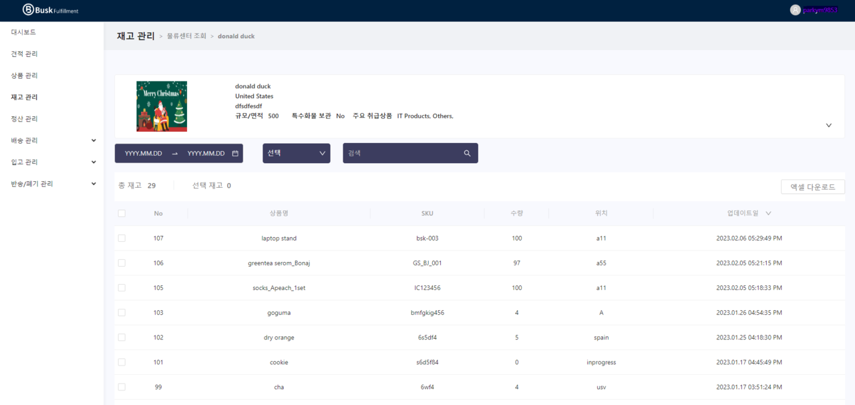Click the Merry Christmas warehouse thumbnail
Viewport: 855px width, 405px height.
click(x=162, y=106)
